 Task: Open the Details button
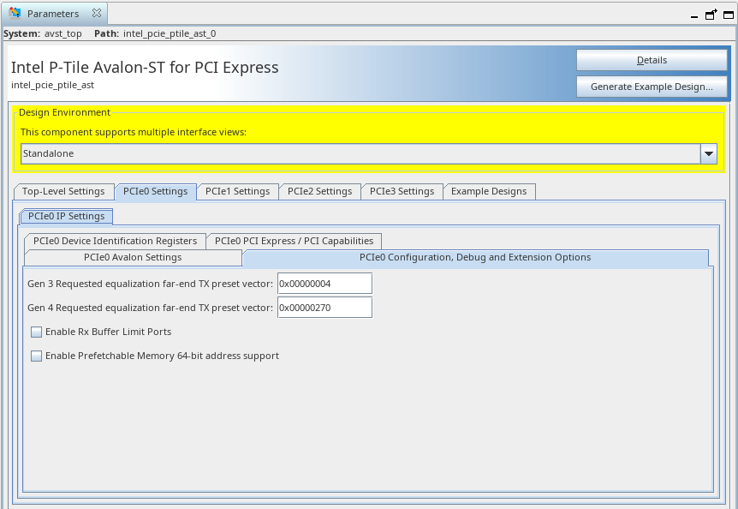652,60
